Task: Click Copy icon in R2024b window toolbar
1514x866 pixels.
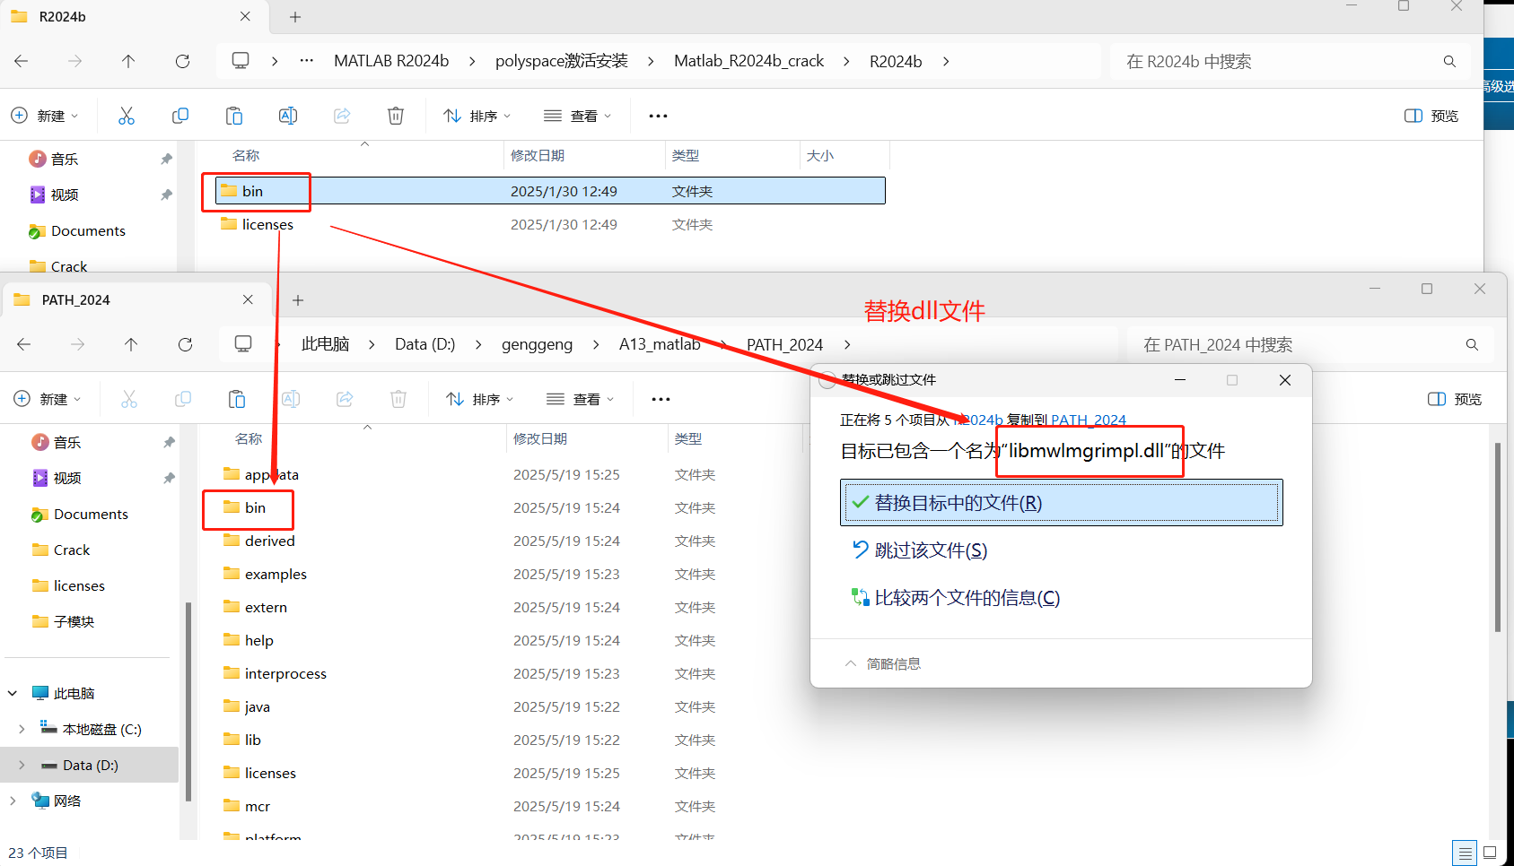Action: click(x=180, y=116)
